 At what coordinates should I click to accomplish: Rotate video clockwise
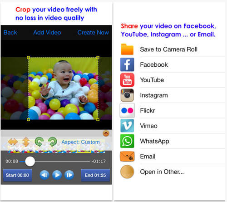point(53,142)
